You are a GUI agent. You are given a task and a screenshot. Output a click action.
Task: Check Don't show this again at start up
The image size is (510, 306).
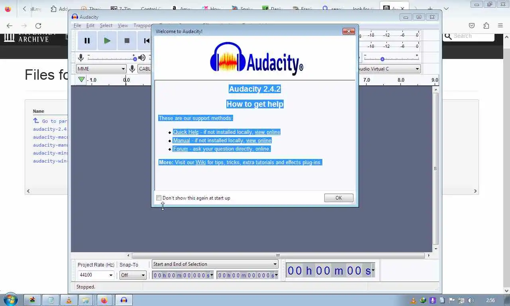(x=159, y=198)
